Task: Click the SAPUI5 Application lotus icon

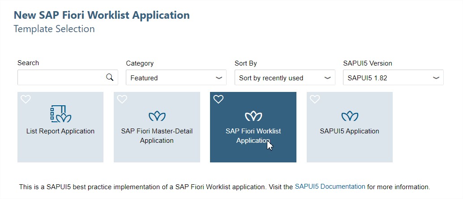Action: click(350, 116)
